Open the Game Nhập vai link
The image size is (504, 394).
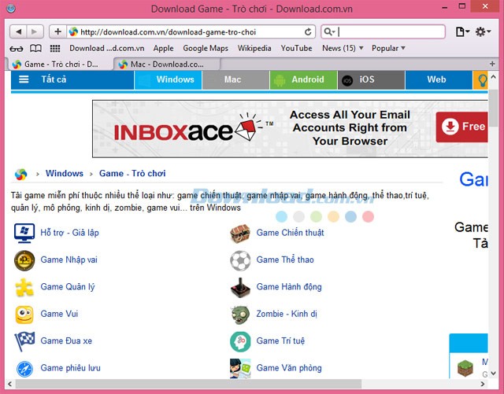click(x=69, y=260)
